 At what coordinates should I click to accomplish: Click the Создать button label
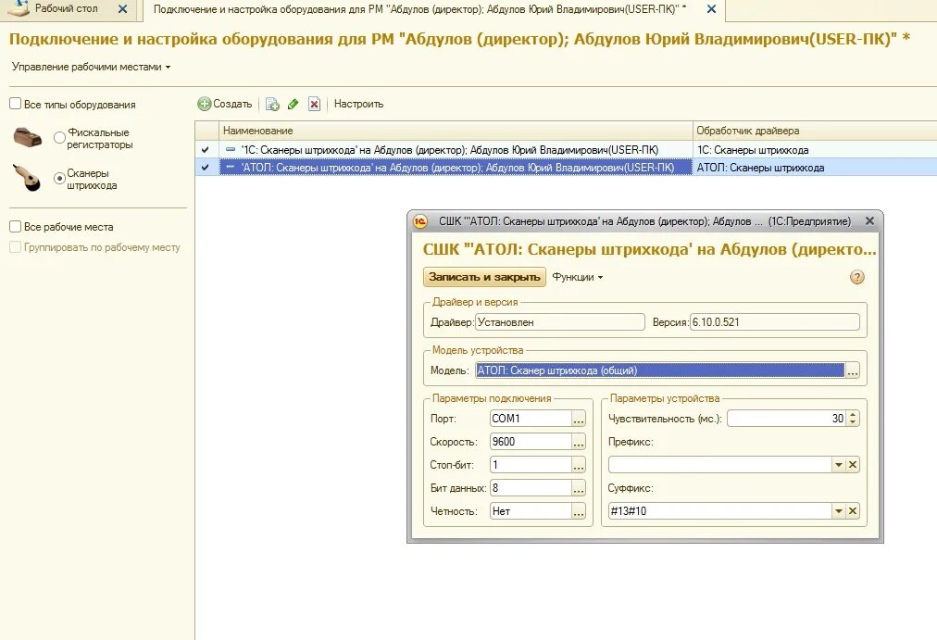pos(232,104)
